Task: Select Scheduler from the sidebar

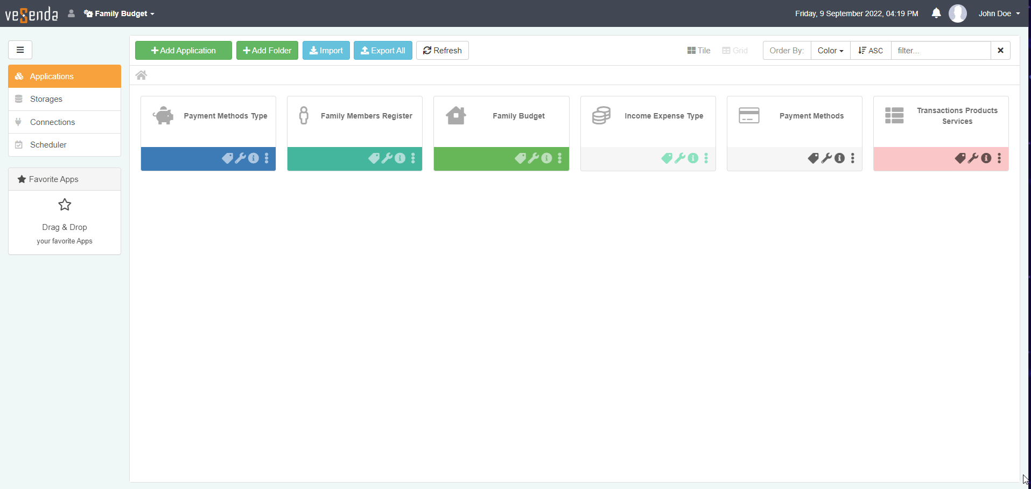Action: click(x=48, y=145)
